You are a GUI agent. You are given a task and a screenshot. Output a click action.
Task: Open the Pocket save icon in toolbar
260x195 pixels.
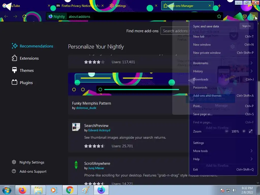[245, 16]
